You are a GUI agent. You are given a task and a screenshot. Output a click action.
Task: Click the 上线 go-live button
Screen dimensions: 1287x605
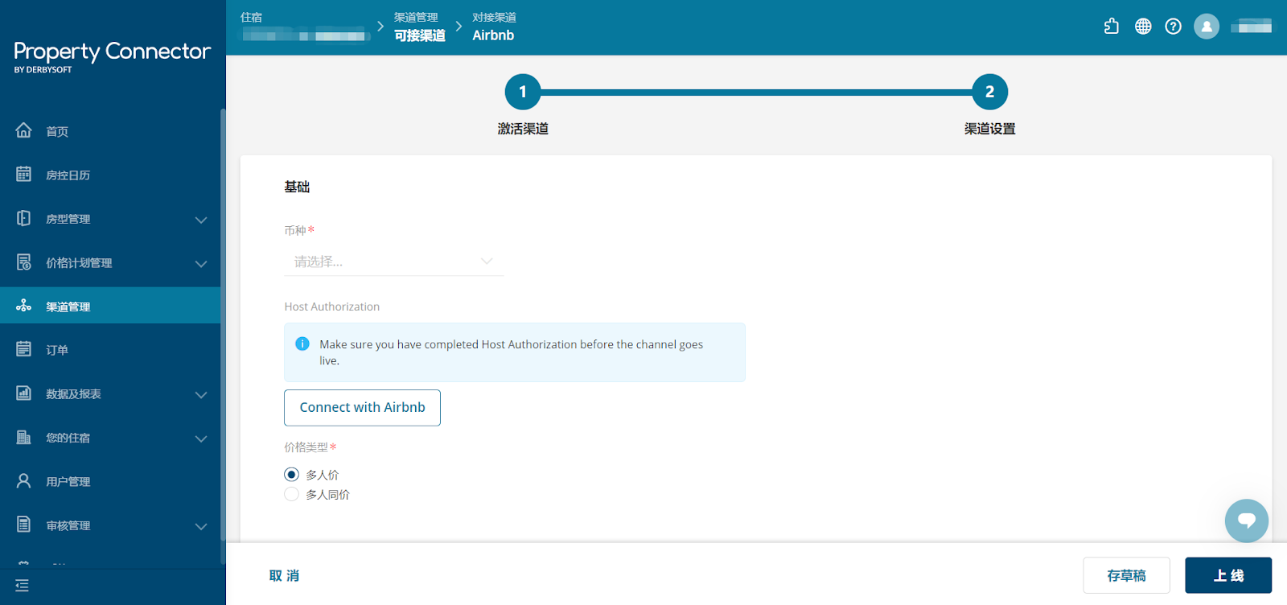1228,575
